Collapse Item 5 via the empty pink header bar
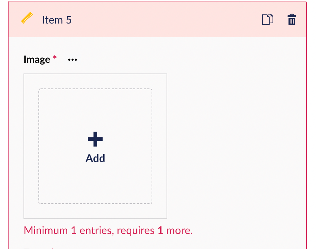This screenshot has width=316, height=249. click(165, 20)
